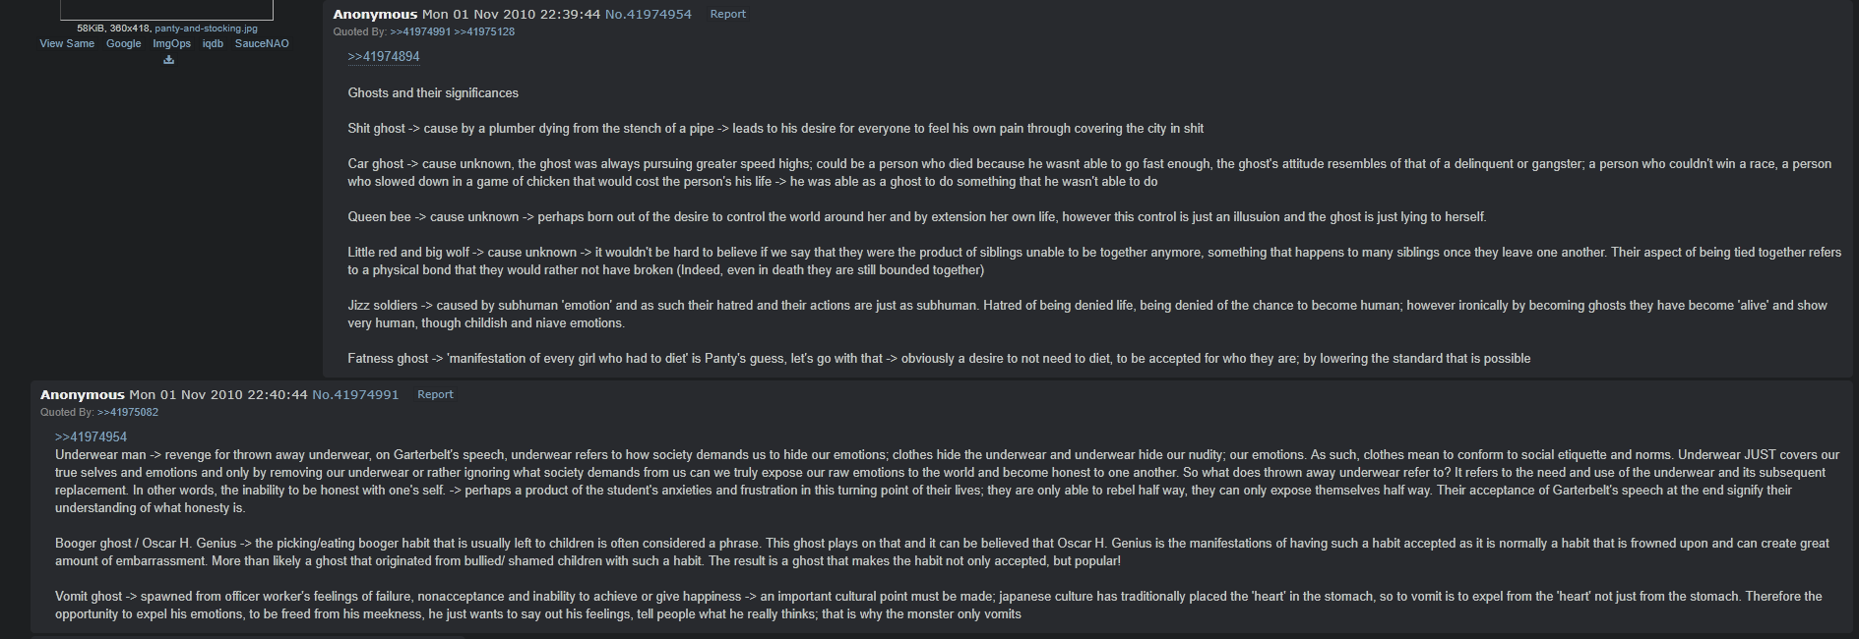Follow quoted-by link >>41974991 in first post
1859x639 pixels.
pos(420,31)
